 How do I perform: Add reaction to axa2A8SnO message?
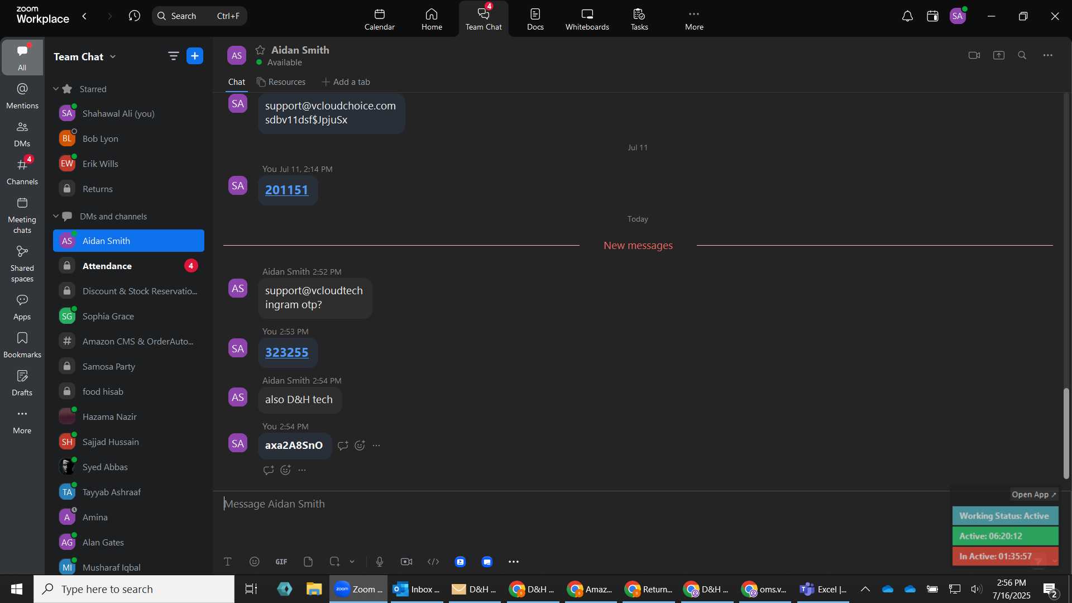pos(360,446)
